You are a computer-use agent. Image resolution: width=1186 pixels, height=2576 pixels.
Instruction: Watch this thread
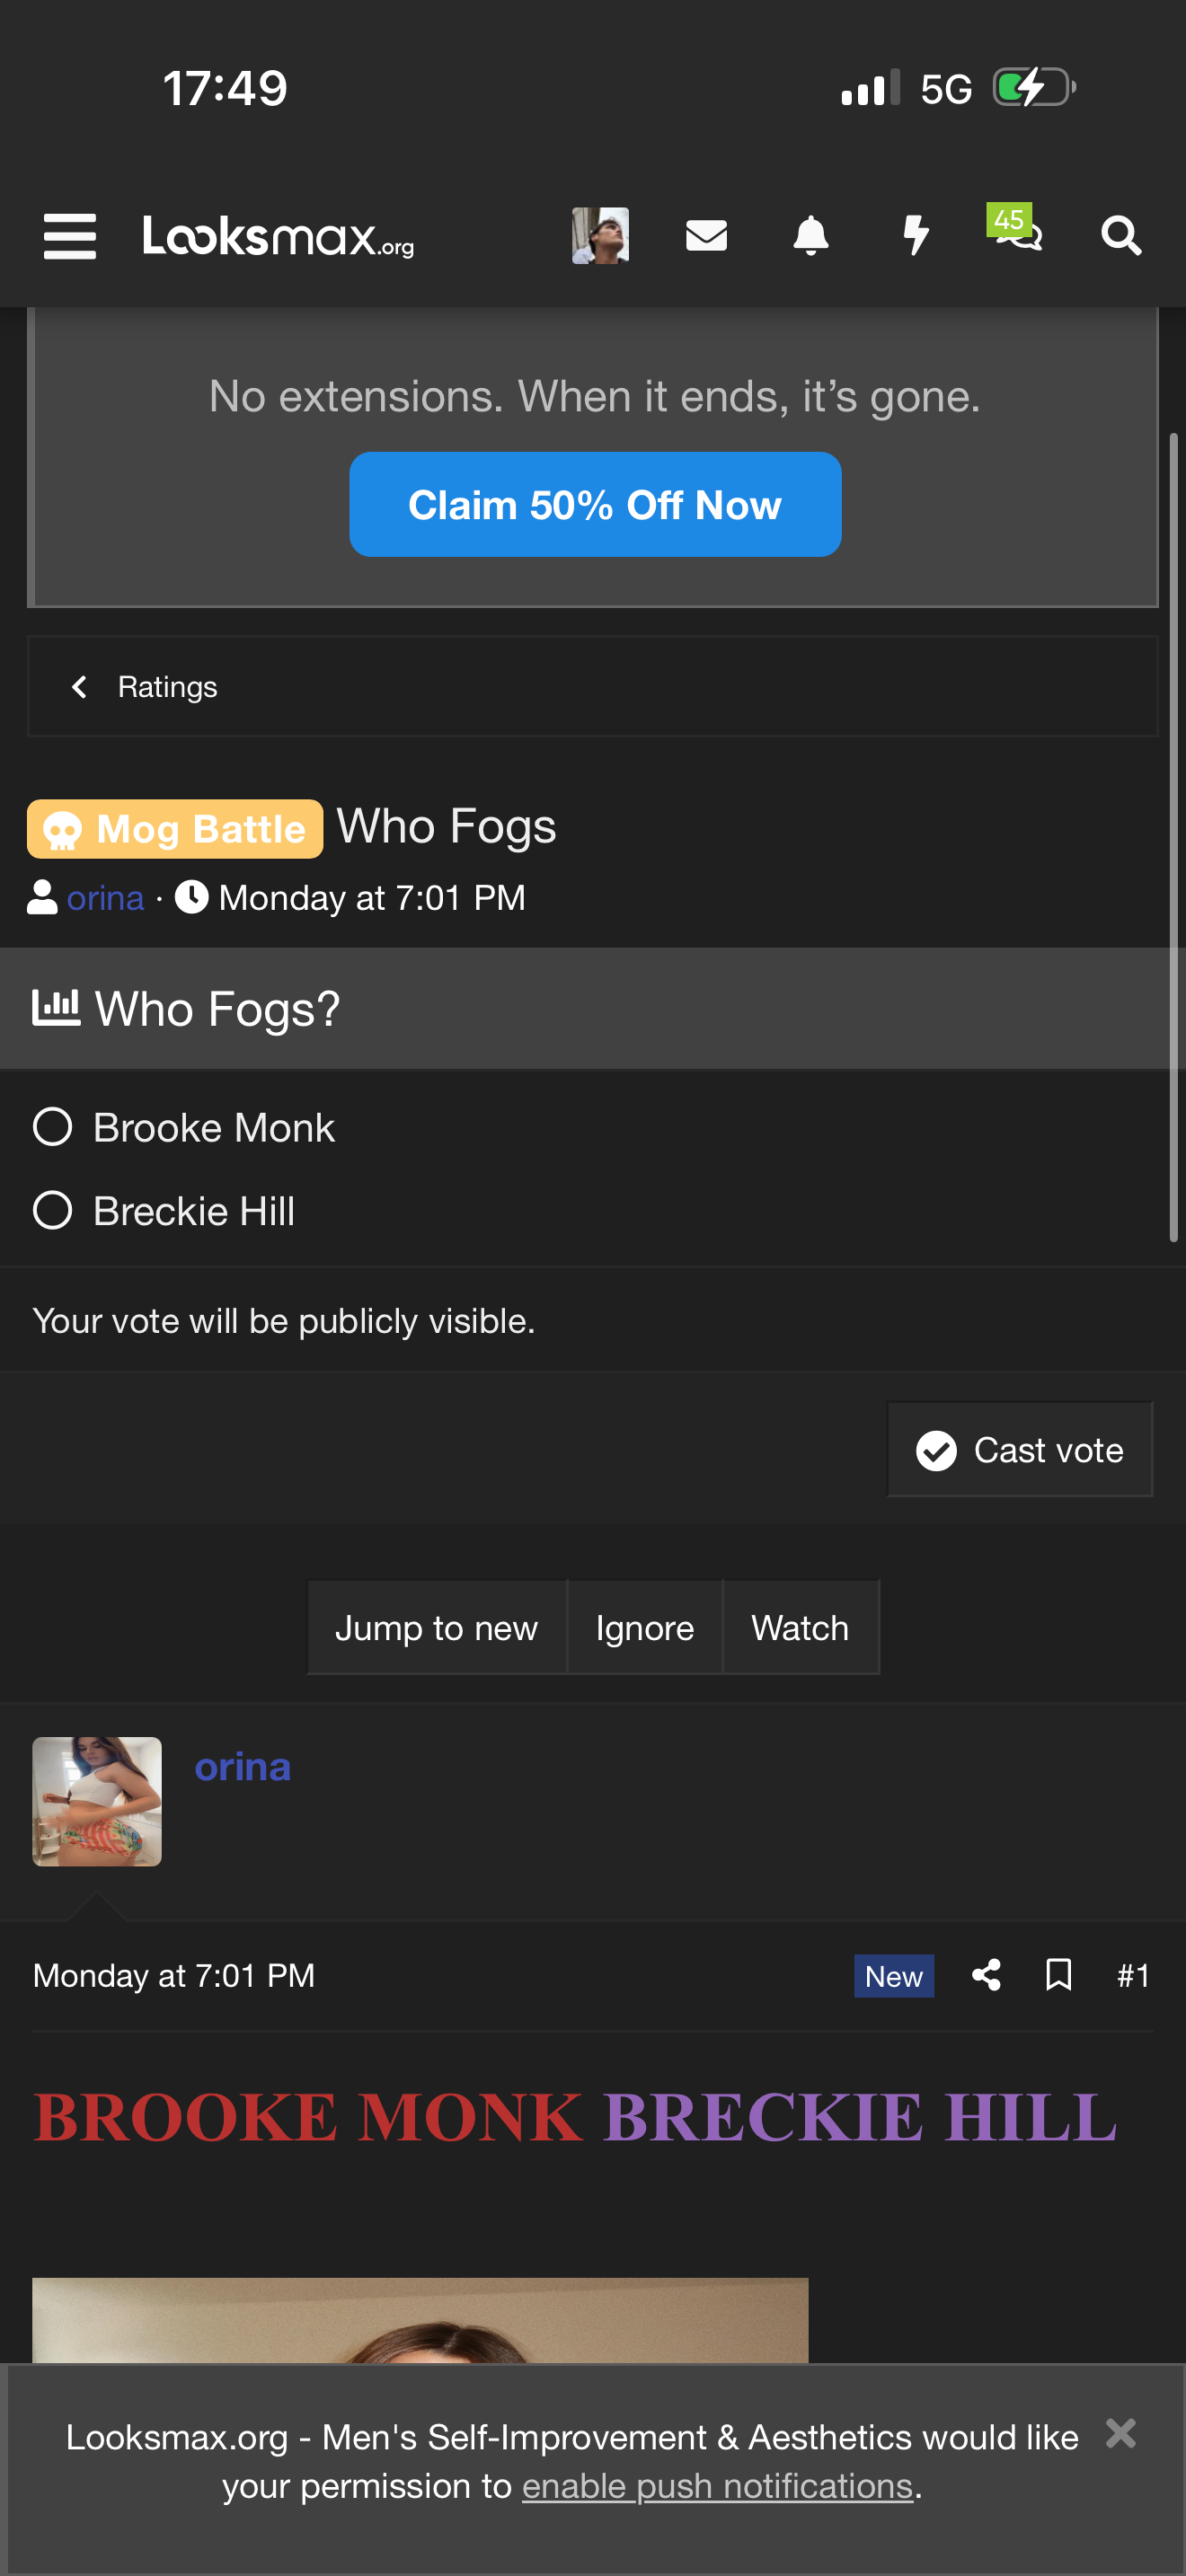coord(800,1628)
